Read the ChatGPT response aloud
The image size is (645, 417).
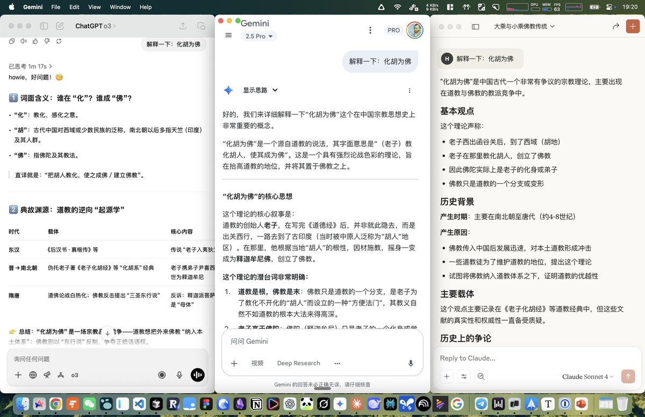pyautogui.click(x=23, y=41)
